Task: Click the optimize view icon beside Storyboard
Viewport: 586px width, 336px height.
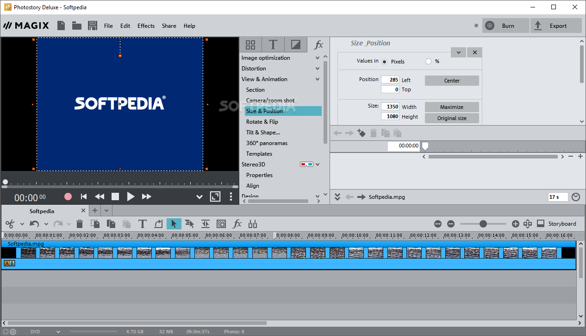Action: [528, 224]
